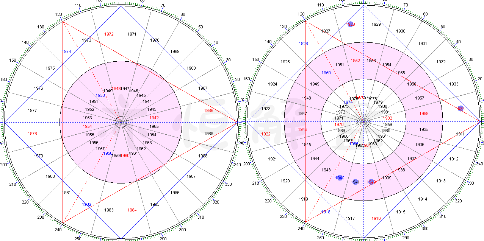Select the red year label 1916
Viewport: 484px width, 241px height.
pyautogui.click(x=376, y=218)
